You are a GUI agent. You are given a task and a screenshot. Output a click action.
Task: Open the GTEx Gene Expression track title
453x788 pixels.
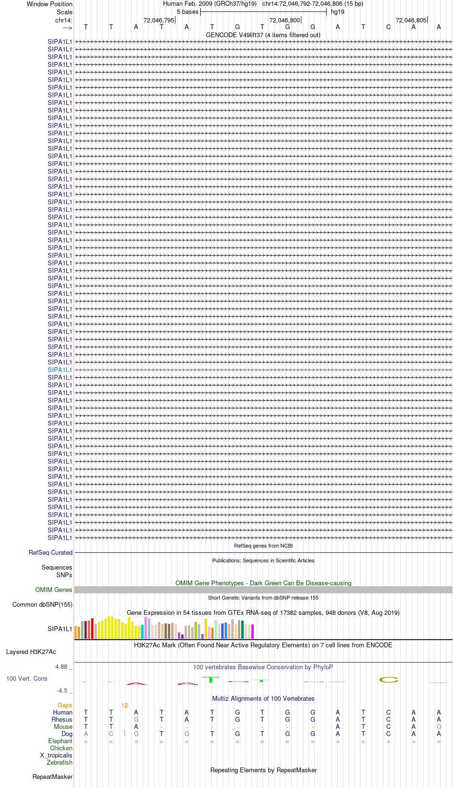pyautogui.click(x=263, y=612)
